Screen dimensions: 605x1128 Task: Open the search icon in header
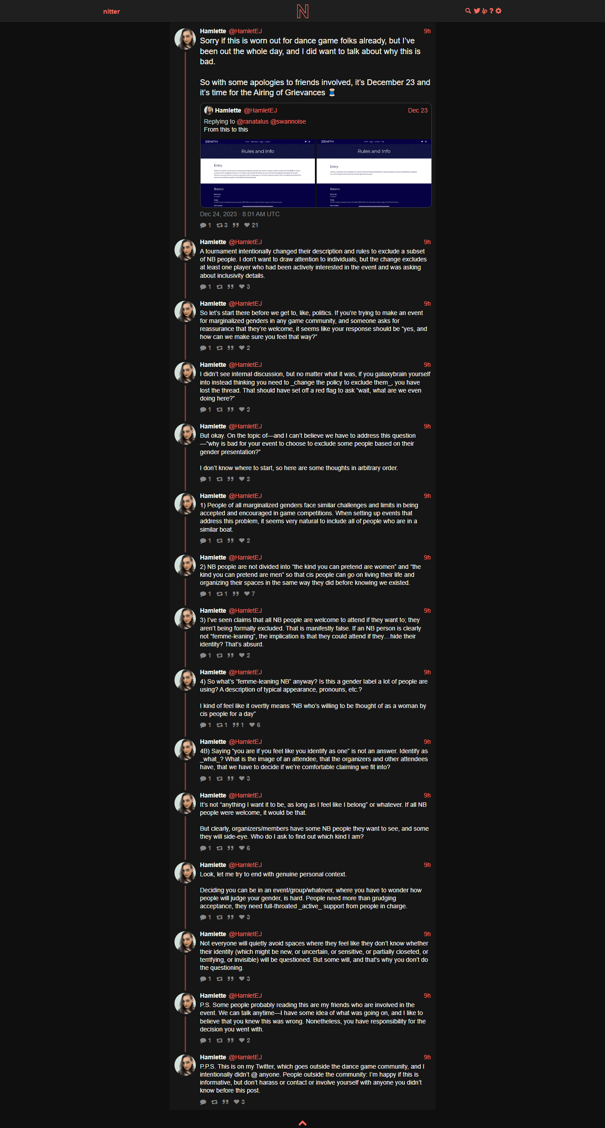(468, 11)
